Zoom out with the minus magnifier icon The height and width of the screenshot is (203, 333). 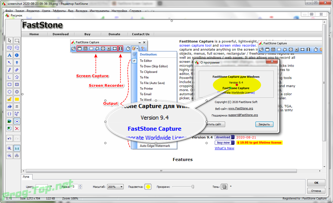[x=10, y=155]
